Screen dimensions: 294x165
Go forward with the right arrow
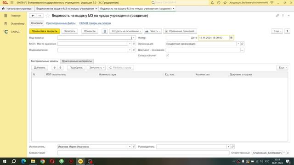point(40,16)
